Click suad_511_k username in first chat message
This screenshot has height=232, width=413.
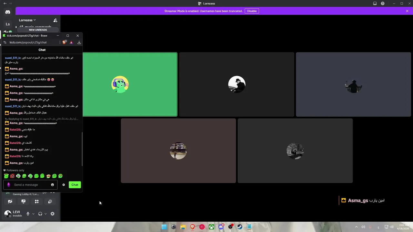click(x=13, y=58)
